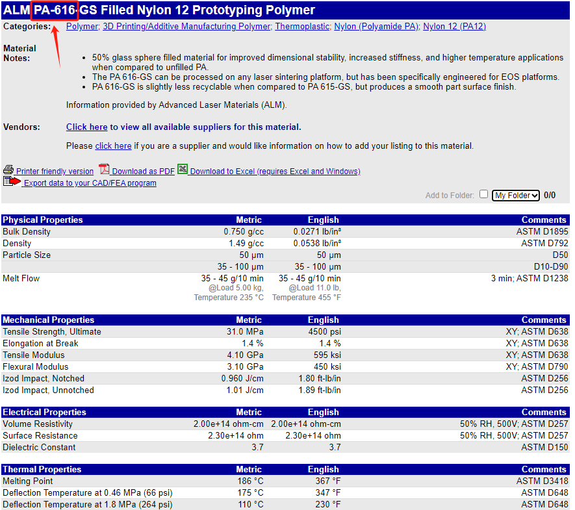
Task: Select the 230 °F deflection temperature value
Action: 328,505
